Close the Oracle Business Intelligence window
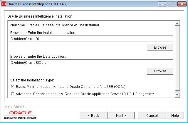Screen dimensions: 188x123 182,4
